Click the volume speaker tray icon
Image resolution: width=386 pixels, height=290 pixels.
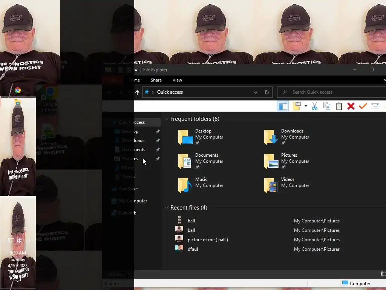click(x=20, y=241)
